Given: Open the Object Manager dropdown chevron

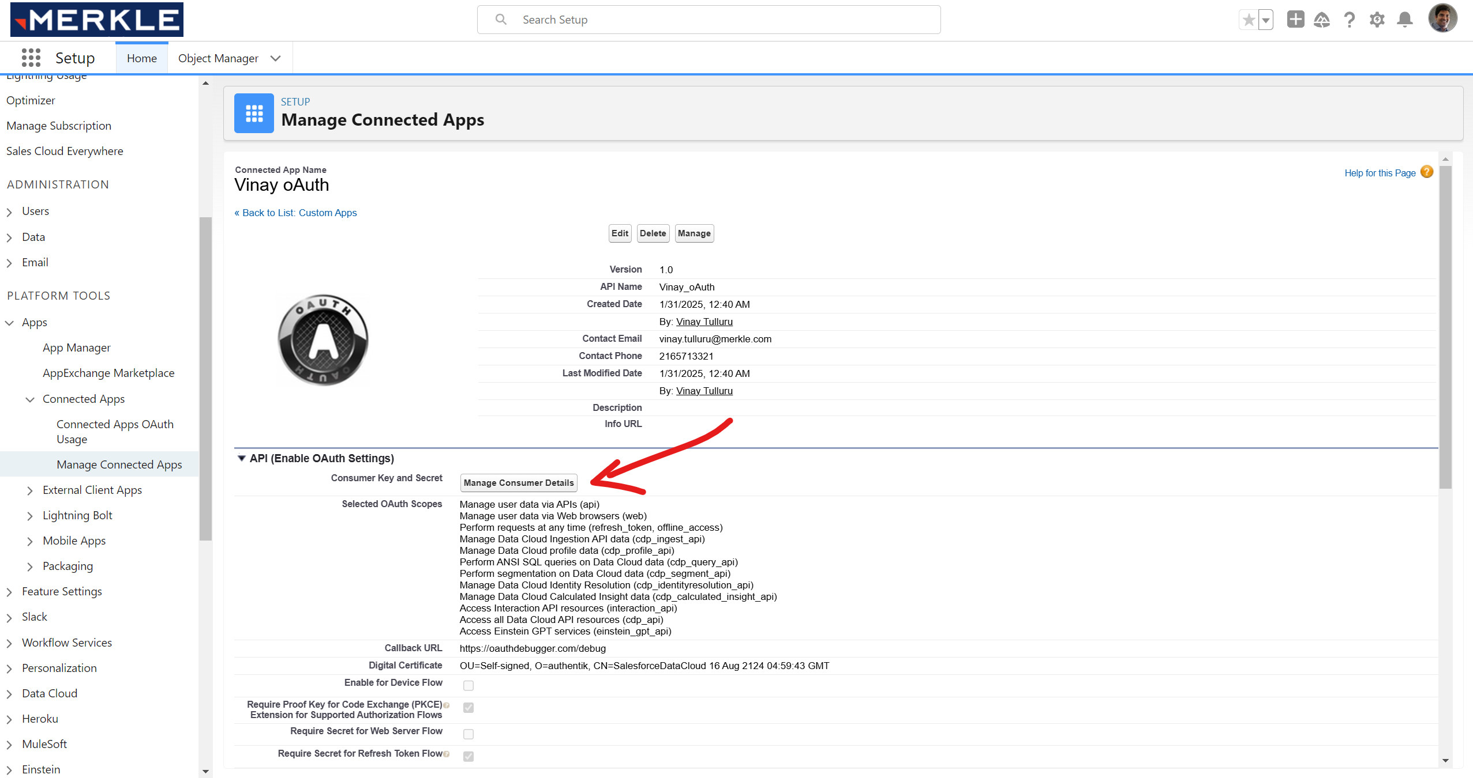Looking at the screenshot, I should point(276,58).
